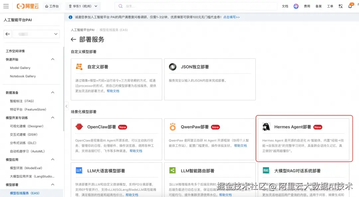359x197 pixels.
Task: Open 分布式训练（DLC）
Action: click(x=23, y=143)
